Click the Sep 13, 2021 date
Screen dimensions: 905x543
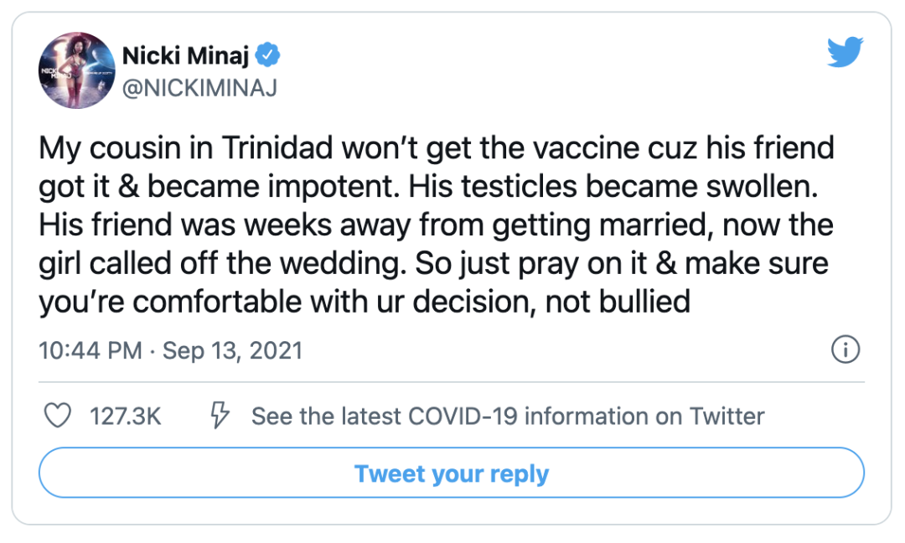(x=232, y=350)
